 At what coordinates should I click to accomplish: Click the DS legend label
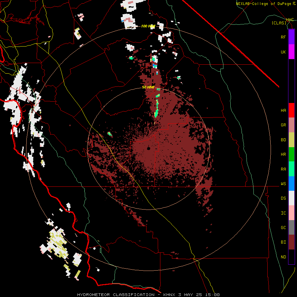point(283,198)
